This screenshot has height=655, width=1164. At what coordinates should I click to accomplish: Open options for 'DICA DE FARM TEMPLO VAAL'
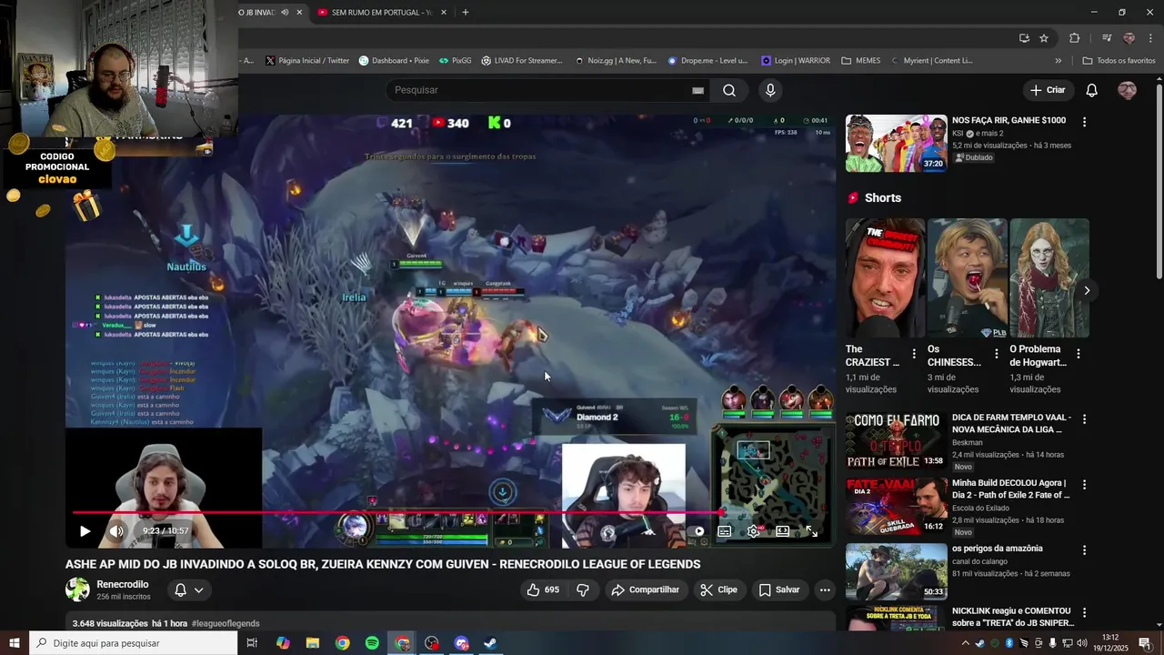coord(1084,419)
